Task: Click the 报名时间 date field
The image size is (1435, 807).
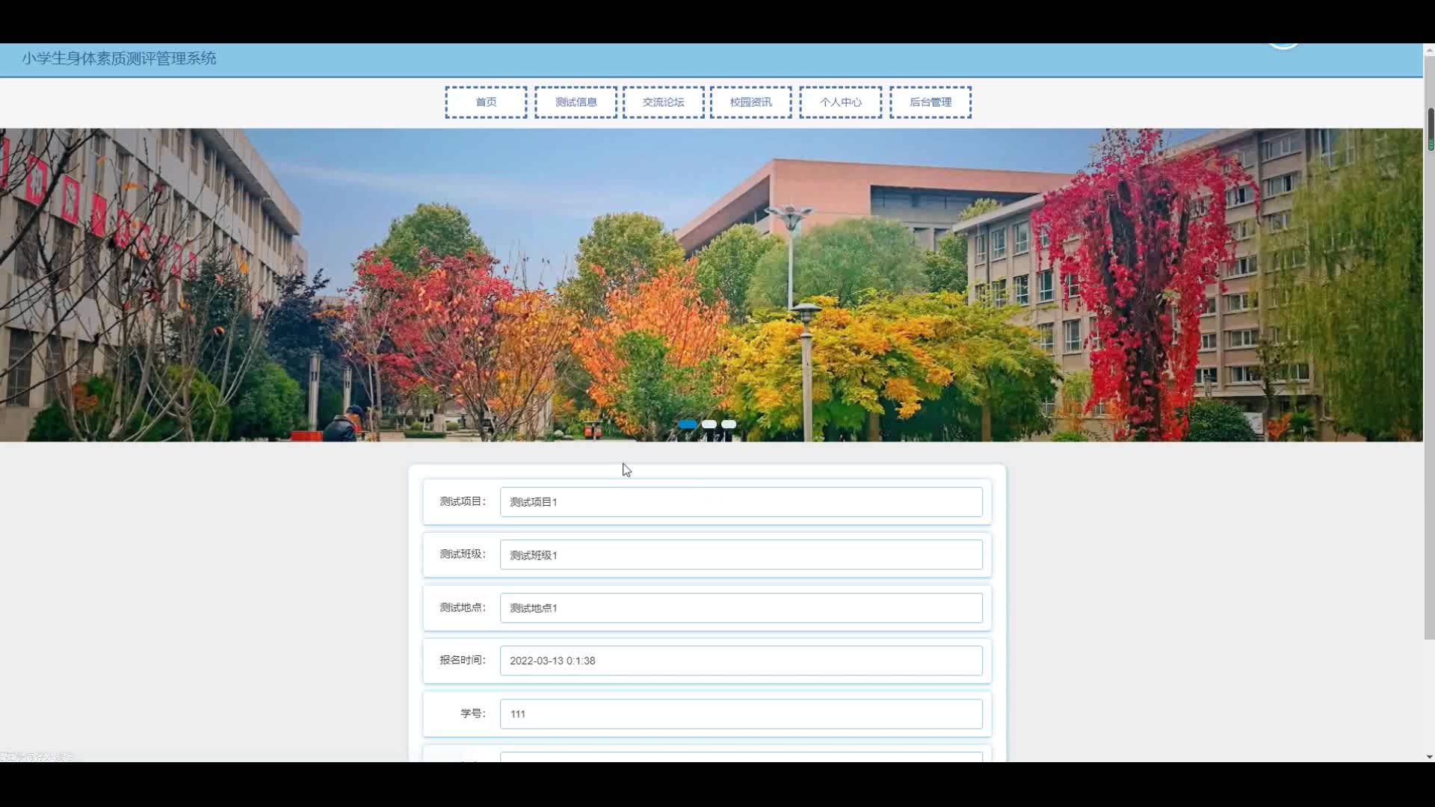Action: pos(741,661)
